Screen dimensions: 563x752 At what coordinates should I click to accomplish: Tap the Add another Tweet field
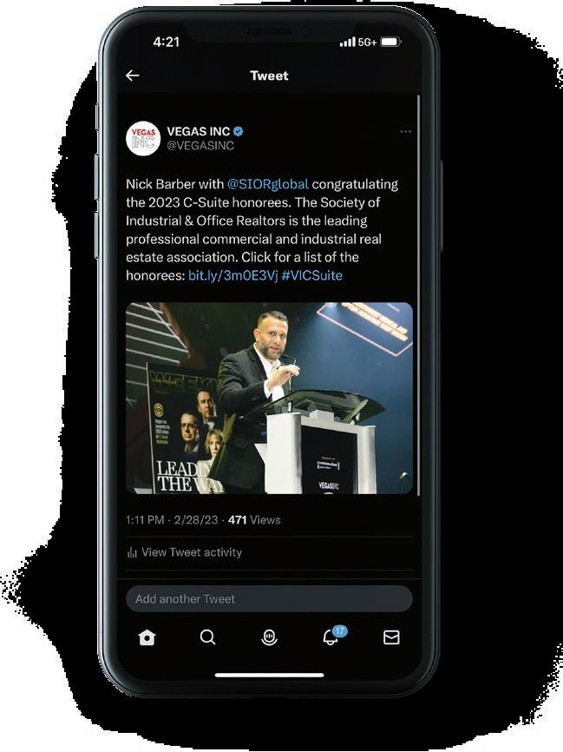tap(269, 598)
